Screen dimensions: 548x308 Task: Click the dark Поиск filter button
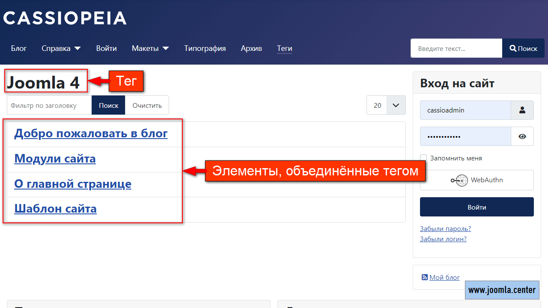click(x=108, y=105)
